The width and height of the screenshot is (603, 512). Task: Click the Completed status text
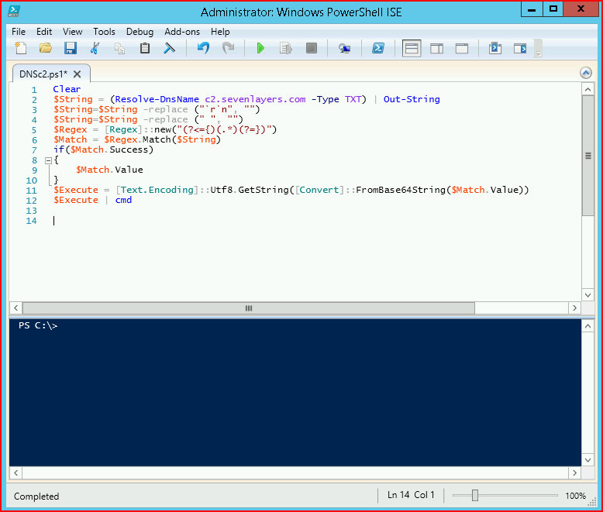point(36,497)
